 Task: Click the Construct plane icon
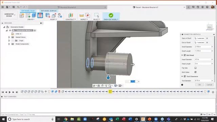71,15
